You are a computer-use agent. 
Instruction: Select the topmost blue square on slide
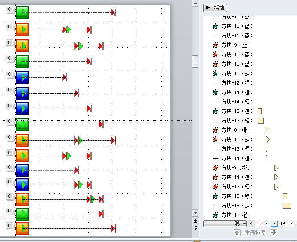tap(22, 77)
